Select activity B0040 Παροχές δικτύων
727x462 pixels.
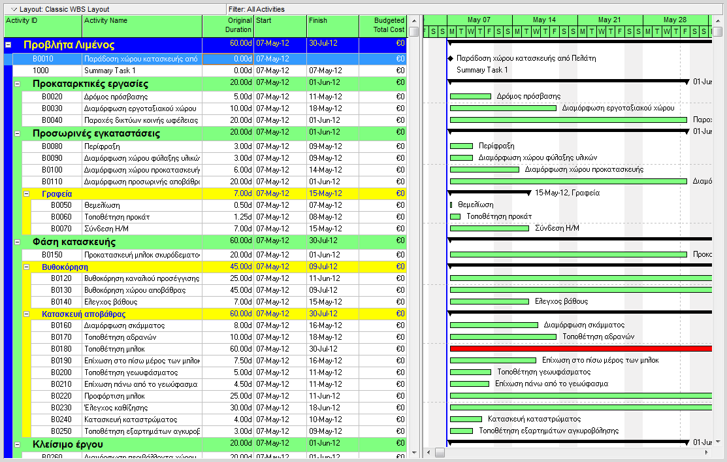click(x=214, y=120)
